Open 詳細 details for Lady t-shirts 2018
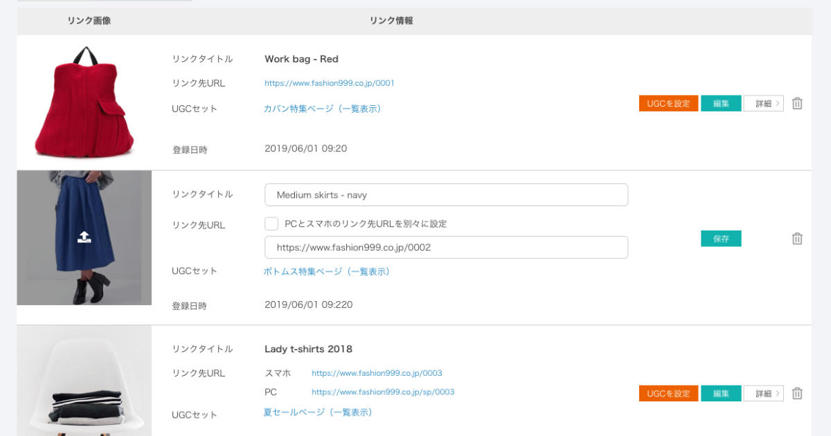 [x=762, y=392]
